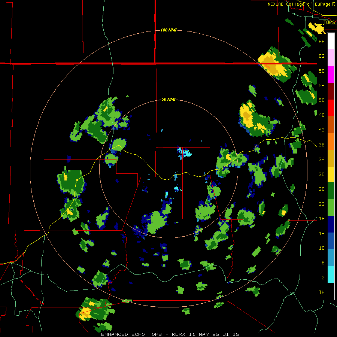
Task: Click the 30 legend value
Action: (322, 174)
